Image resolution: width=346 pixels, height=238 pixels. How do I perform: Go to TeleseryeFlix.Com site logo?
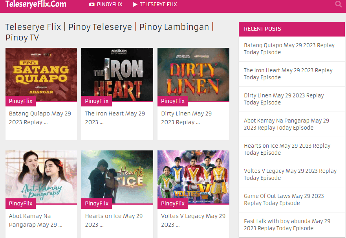pyautogui.click(x=36, y=4)
